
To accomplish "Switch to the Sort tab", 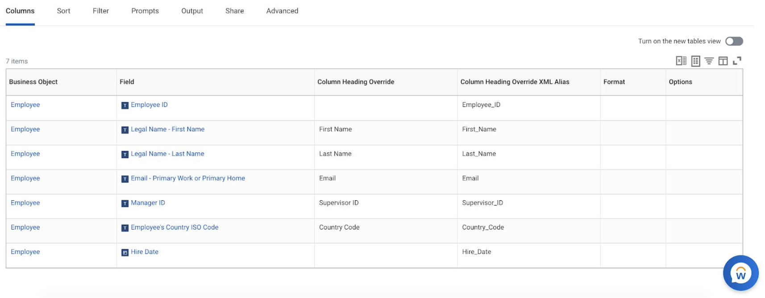I will (x=63, y=11).
